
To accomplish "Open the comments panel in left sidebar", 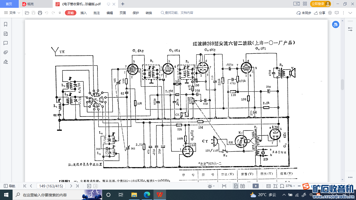I will 5,43.
